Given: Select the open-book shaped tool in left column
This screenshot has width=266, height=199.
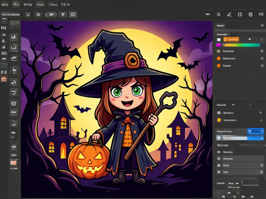Looking at the screenshot, I should click(x=14, y=103).
